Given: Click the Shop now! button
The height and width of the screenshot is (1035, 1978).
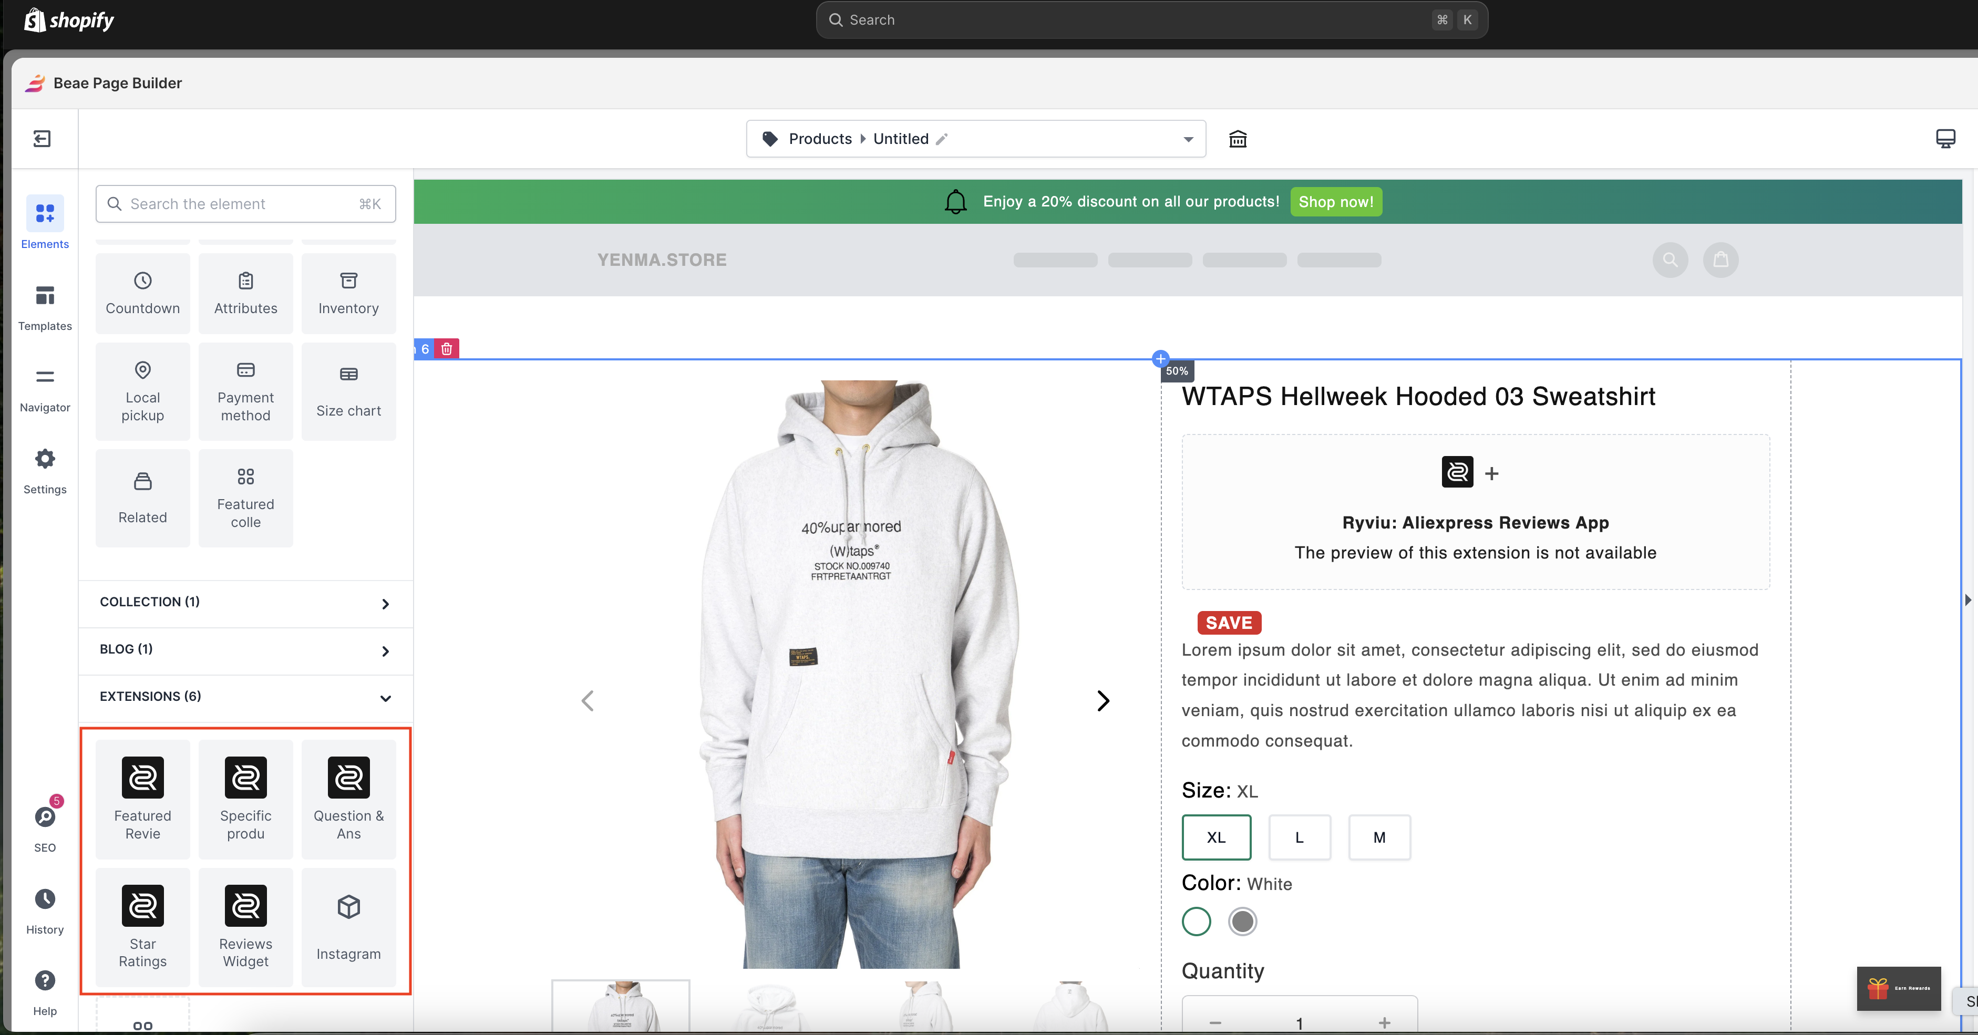Looking at the screenshot, I should 1336,202.
